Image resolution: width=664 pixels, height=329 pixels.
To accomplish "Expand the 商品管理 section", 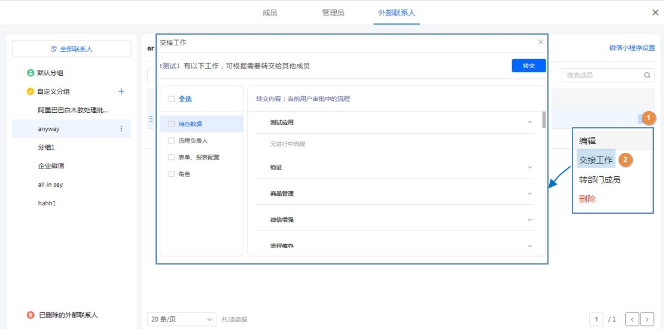I will click(x=529, y=193).
